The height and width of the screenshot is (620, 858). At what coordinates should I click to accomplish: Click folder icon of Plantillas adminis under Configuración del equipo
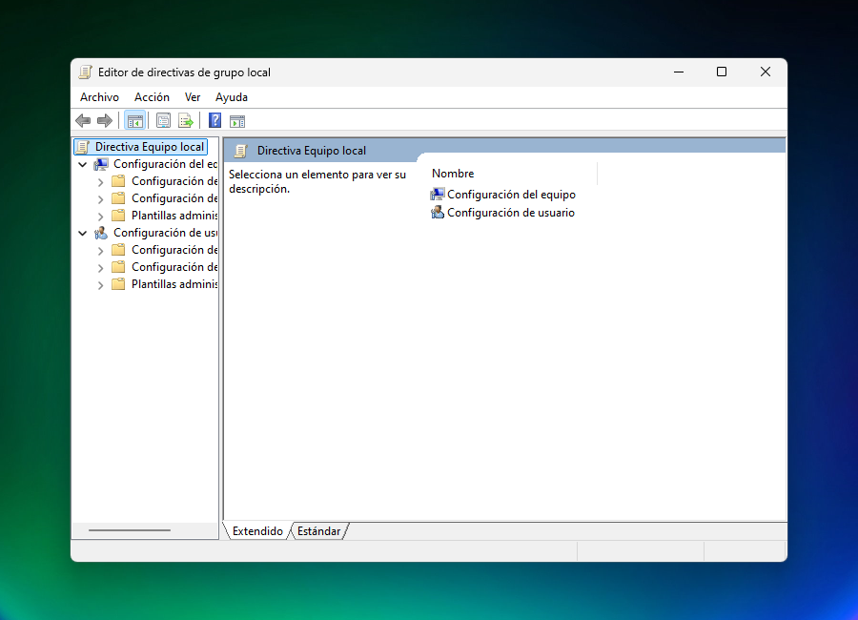pyautogui.click(x=118, y=216)
